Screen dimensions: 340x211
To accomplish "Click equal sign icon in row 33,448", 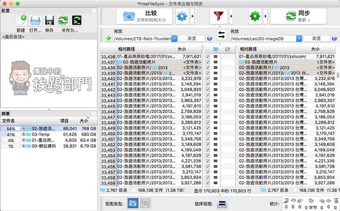I will (216, 123).
